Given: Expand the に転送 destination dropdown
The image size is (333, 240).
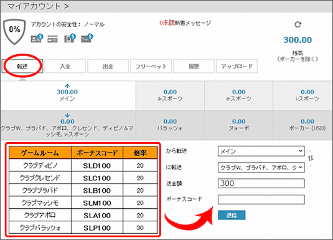Looking at the screenshot, I should 261,168.
